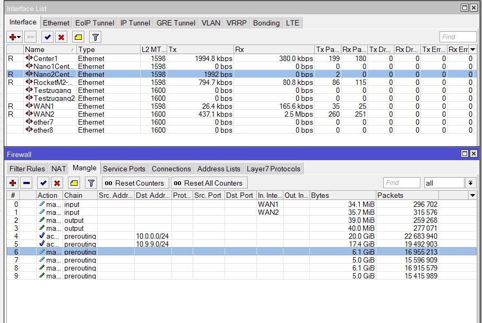Viewport: 482px width, 323px height.
Task: Click the ether8 interface icon
Action: 29,129
